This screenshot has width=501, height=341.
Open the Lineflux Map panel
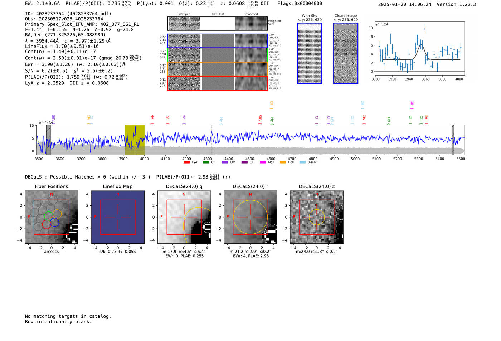coord(118,217)
